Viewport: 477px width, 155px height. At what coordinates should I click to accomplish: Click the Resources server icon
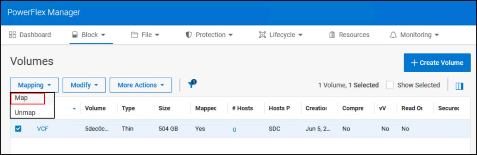(332, 35)
